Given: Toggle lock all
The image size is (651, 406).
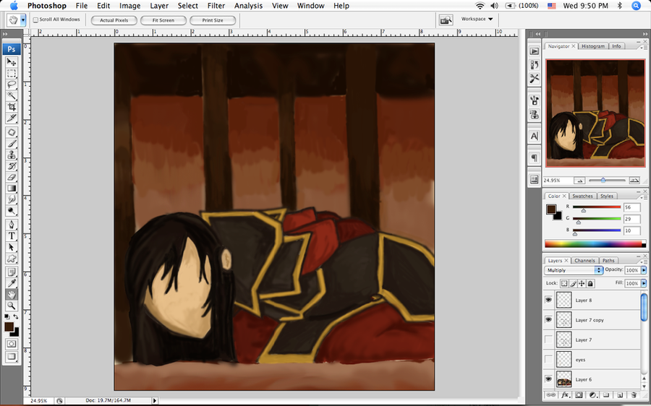Looking at the screenshot, I should click(x=590, y=284).
